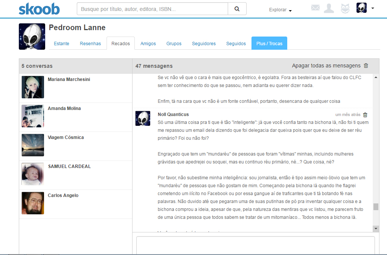
Task: Click the search magnifier button
Action: click(237, 9)
